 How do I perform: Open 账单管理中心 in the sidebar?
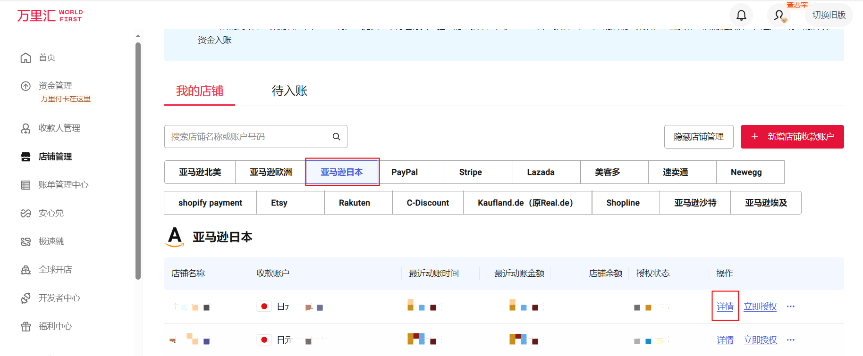(x=64, y=185)
